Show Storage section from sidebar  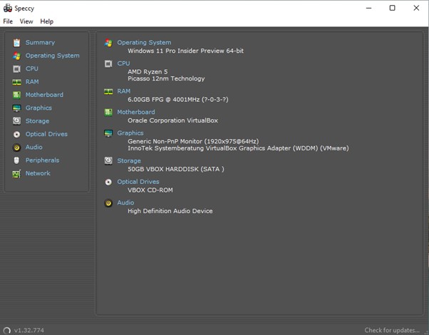37,121
